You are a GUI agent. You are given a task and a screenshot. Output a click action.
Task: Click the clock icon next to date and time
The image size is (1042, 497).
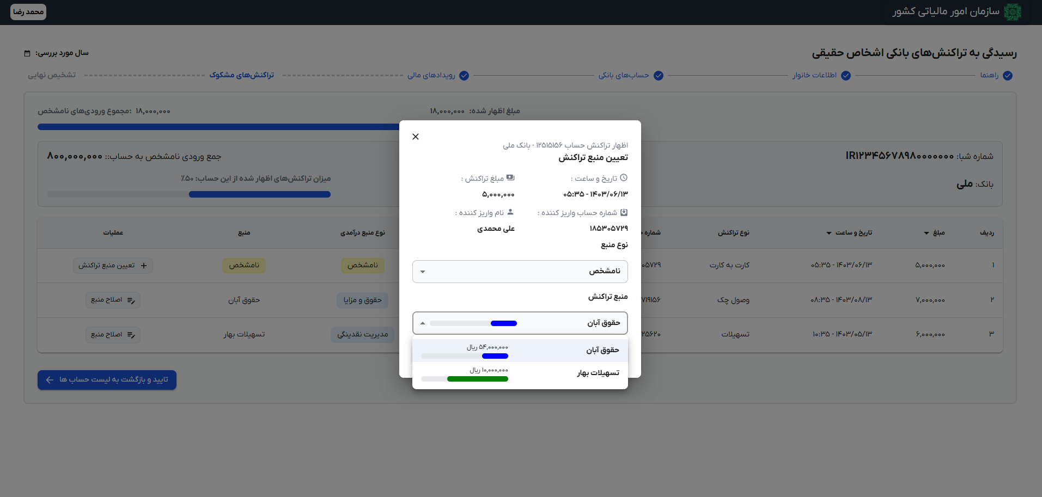pos(624,178)
